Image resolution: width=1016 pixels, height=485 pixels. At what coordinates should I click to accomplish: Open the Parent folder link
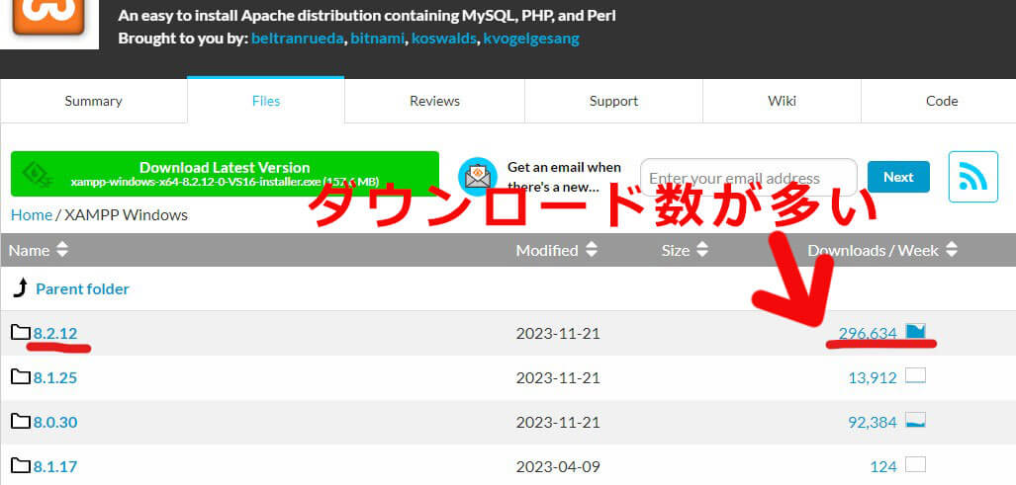coord(82,289)
